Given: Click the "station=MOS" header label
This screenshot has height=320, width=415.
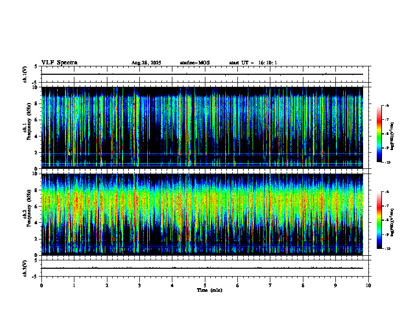Looking at the screenshot, I should pyautogui.click(x=195, y=63).
